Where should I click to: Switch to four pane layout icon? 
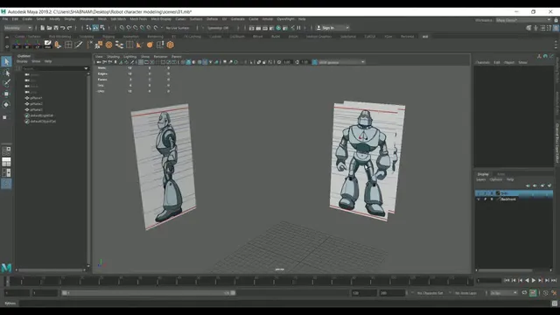[6, 162]
